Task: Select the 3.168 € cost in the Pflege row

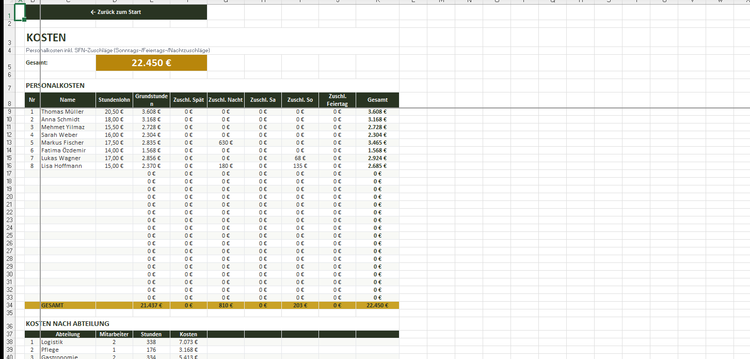Action: 188,350
